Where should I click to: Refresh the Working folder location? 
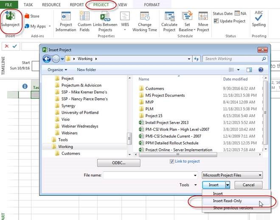[196, 59]
